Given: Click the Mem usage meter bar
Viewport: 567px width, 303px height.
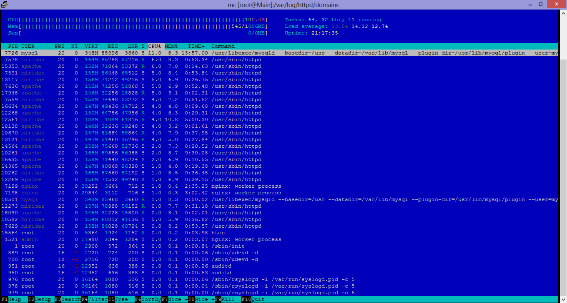Looking at the screenshot, I should [x=138, y=26].
